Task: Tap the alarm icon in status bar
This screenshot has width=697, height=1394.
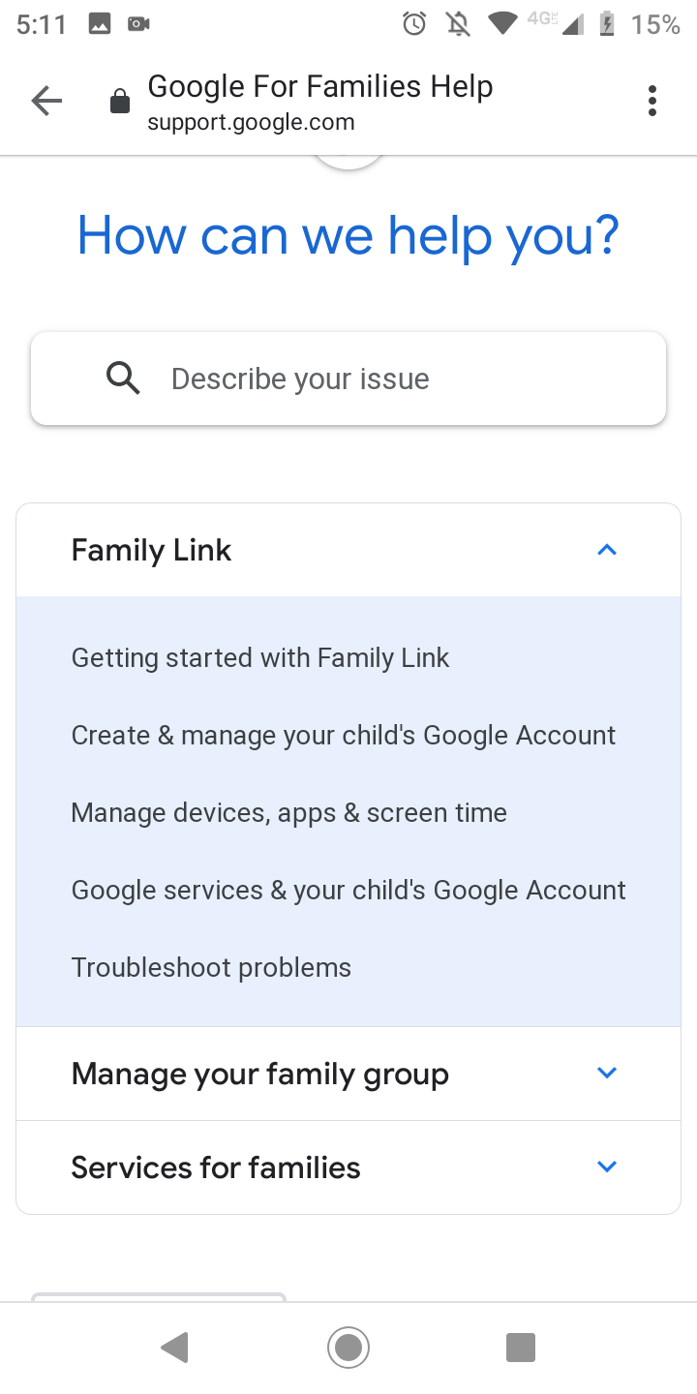Action: 414,23
